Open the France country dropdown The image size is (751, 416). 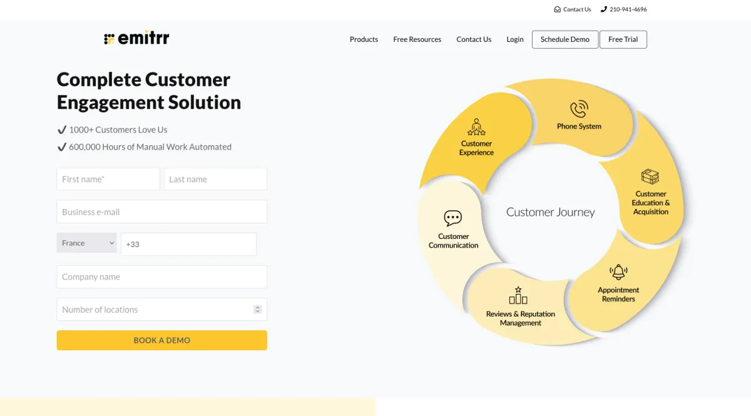[x=87, y=243]
